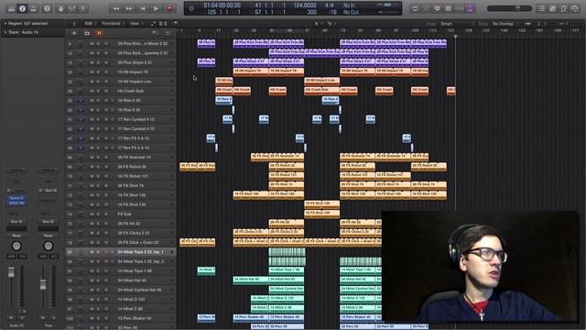
Task: Open the Edit menu in Tracks area
Action: (x=89, y=24)
